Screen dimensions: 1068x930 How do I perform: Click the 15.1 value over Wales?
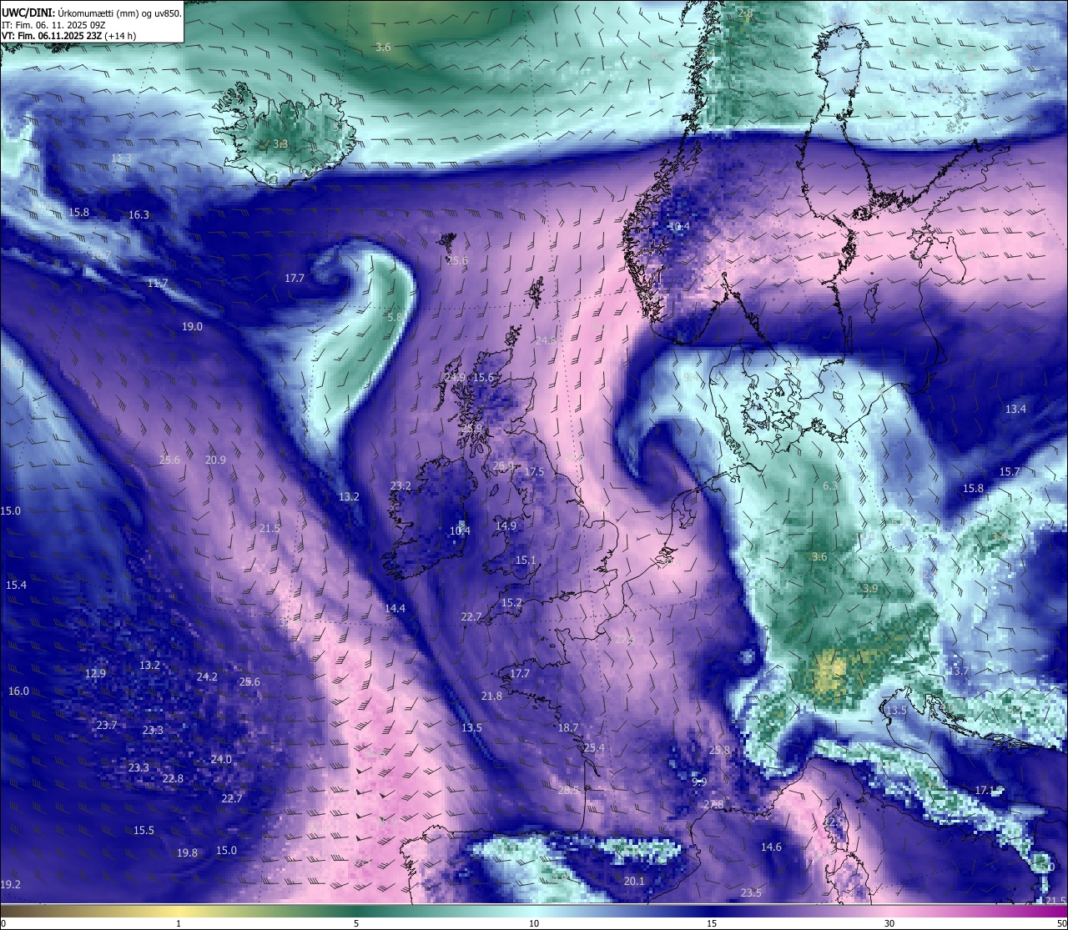point(526,561)
